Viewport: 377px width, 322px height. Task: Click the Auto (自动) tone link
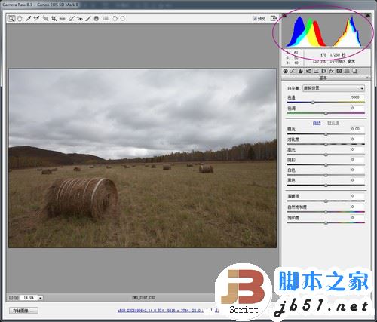tap(317, 123)
